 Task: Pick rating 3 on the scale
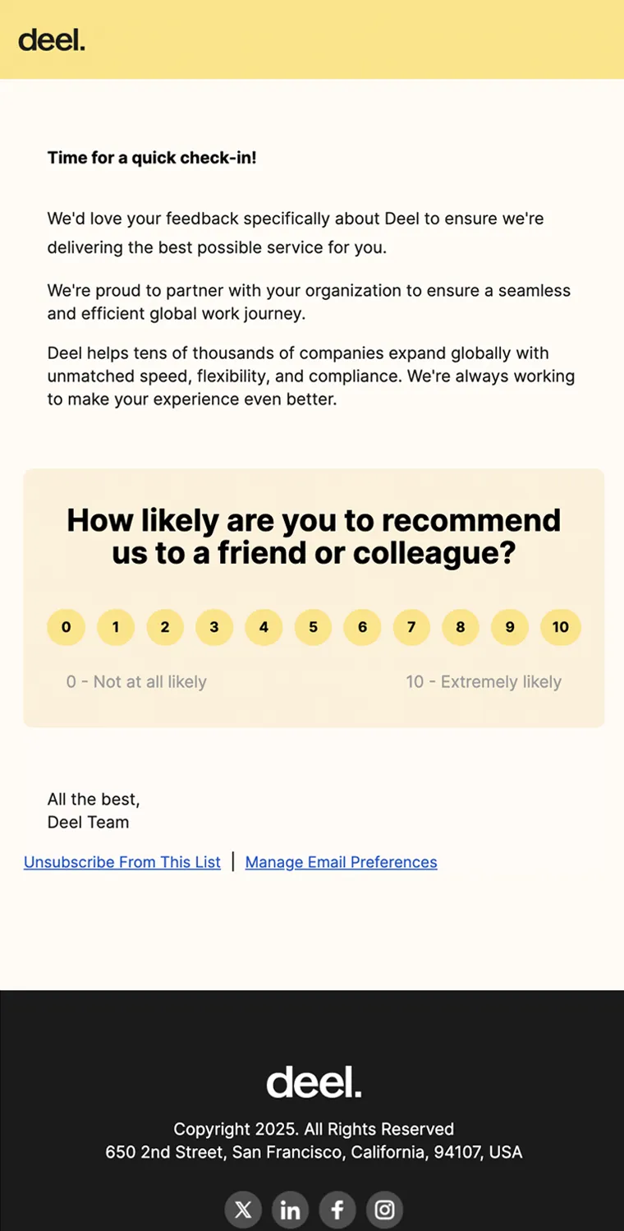coord(214,627)
